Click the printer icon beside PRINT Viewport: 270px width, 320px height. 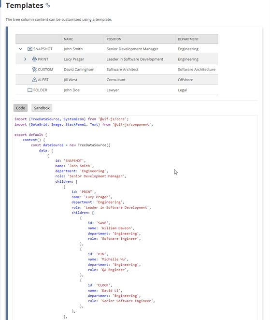click(34, 59)
